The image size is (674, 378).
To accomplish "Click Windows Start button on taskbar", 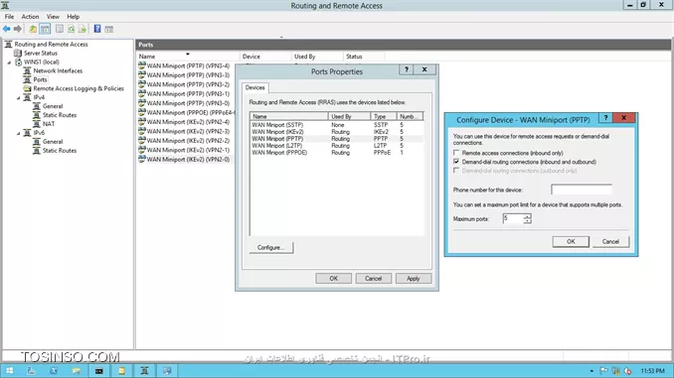I will click(9, 371).
